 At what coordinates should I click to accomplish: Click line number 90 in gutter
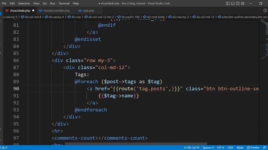[x=16, y=89]
